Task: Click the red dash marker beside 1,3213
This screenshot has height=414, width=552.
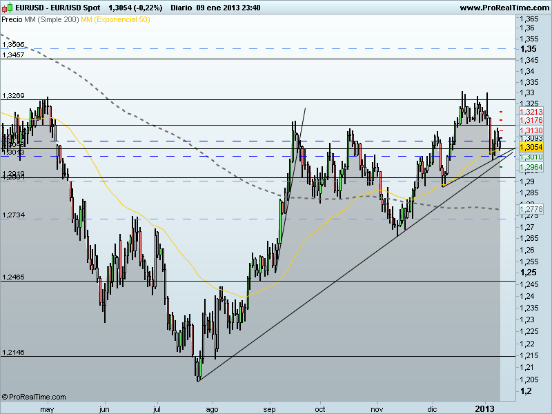Action: [501, 111]
